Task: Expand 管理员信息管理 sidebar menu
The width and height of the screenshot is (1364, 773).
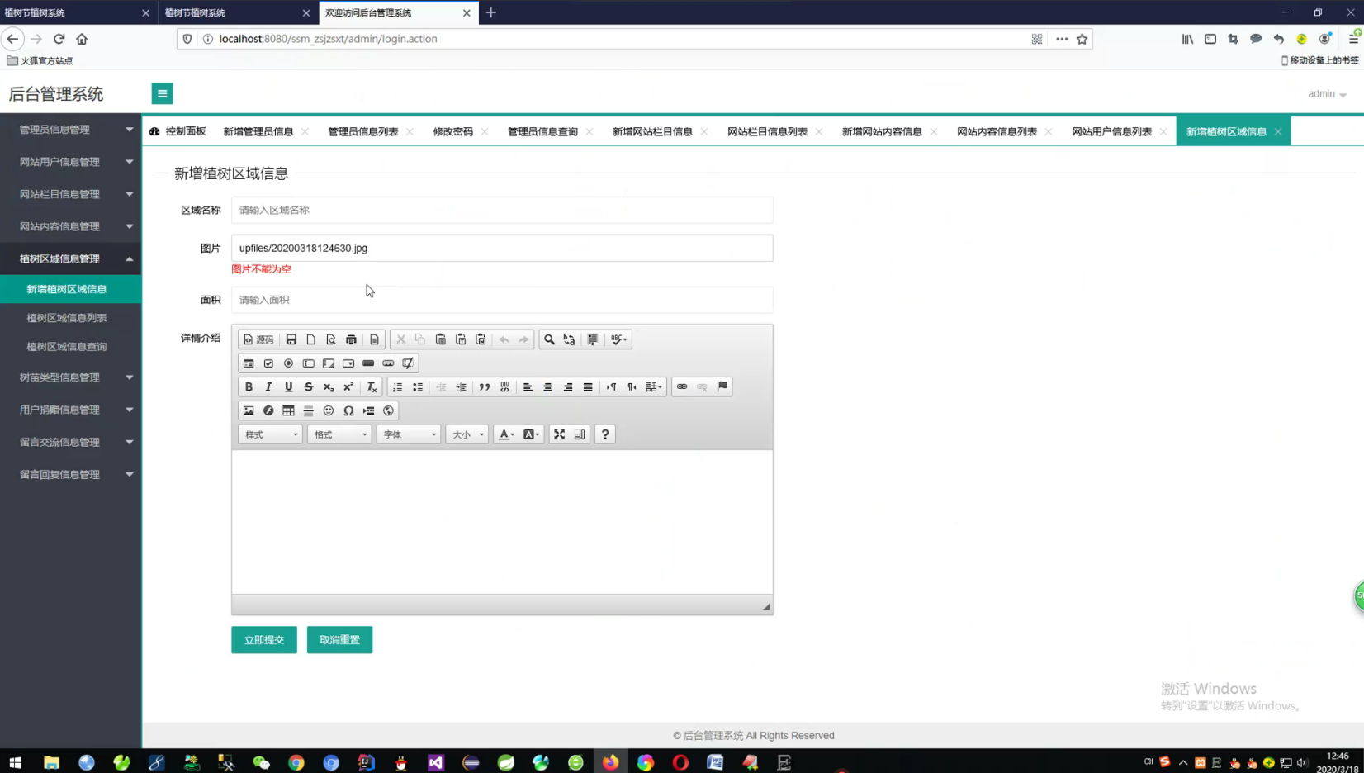Action: click(x=71, y=130)
